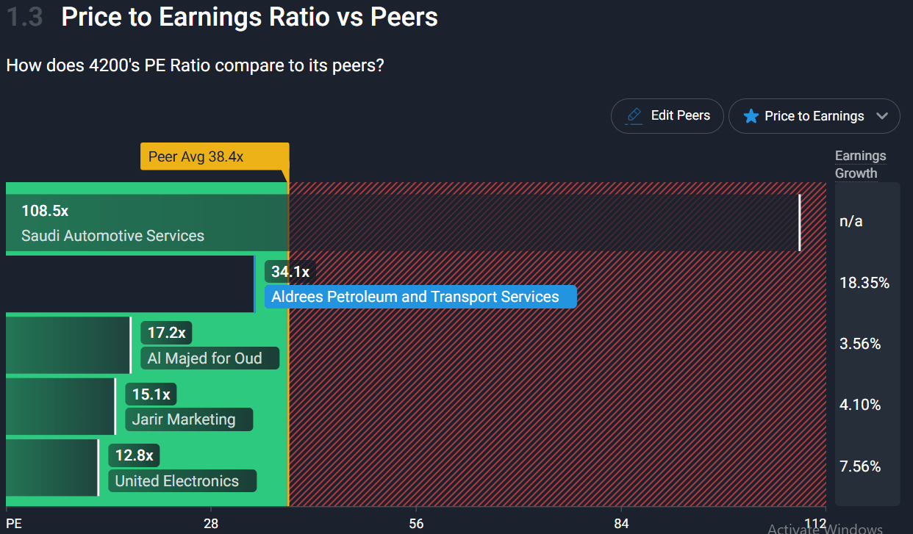Screen dimensions: 913x534
Task: Click the Earnings Growth column header
Action: pos(860,165)
